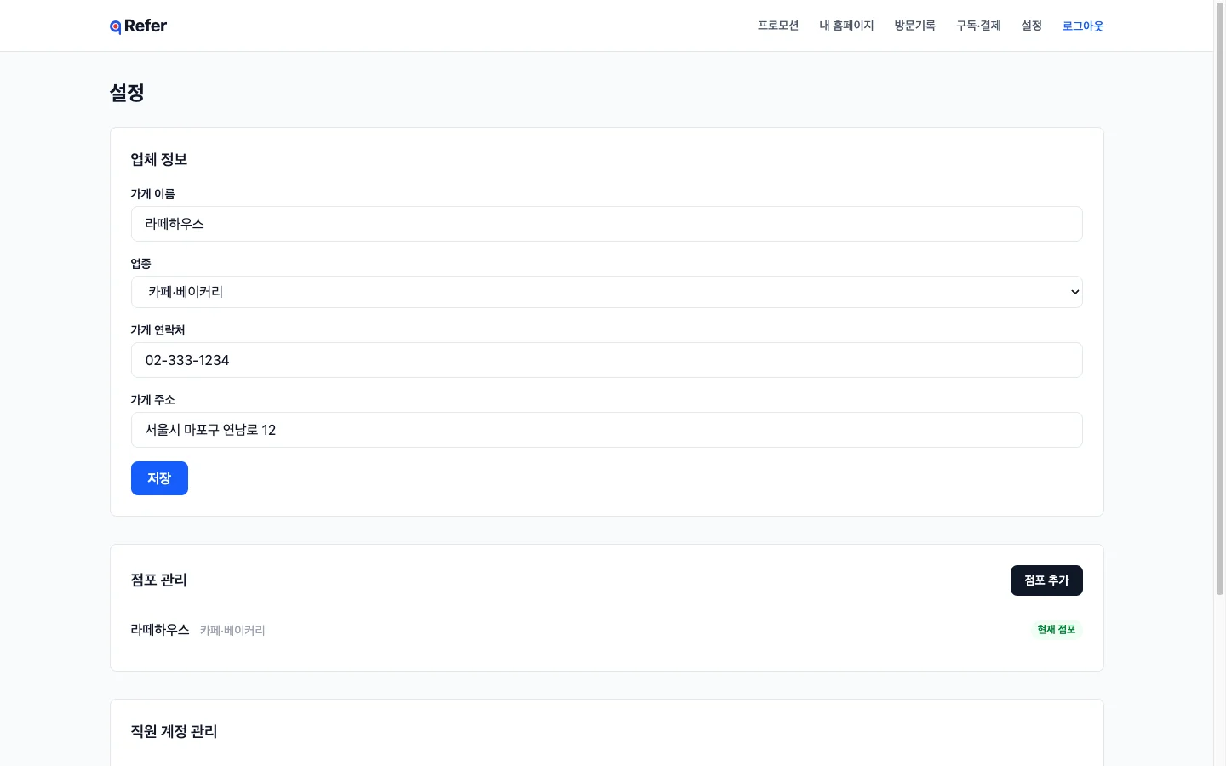Click the 로그아웃 link
This screenshot has width=1226, height=766.
point(1083,26)
